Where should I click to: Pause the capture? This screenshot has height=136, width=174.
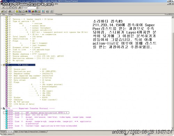point(6,8)
